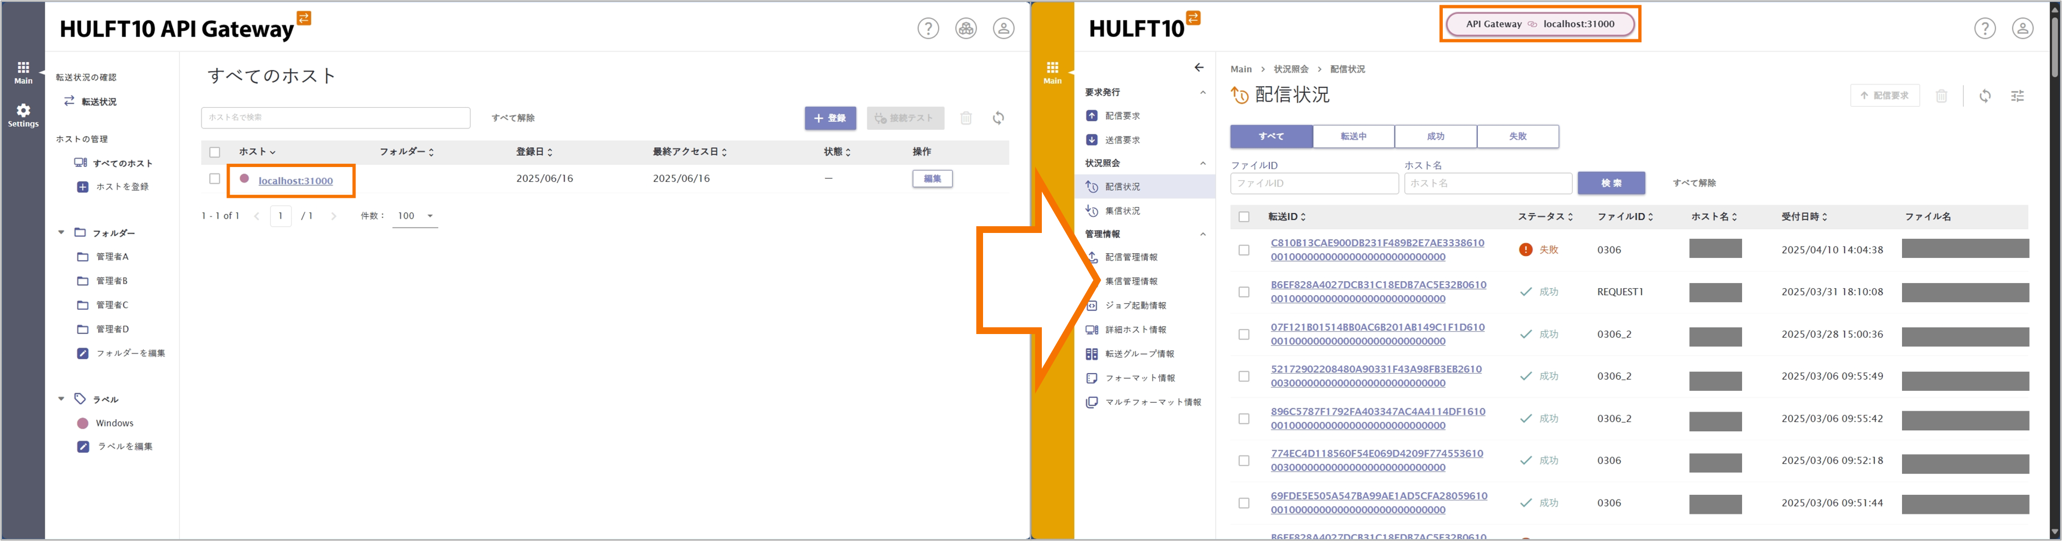Check the box for localhost:31000 host row

214,179
